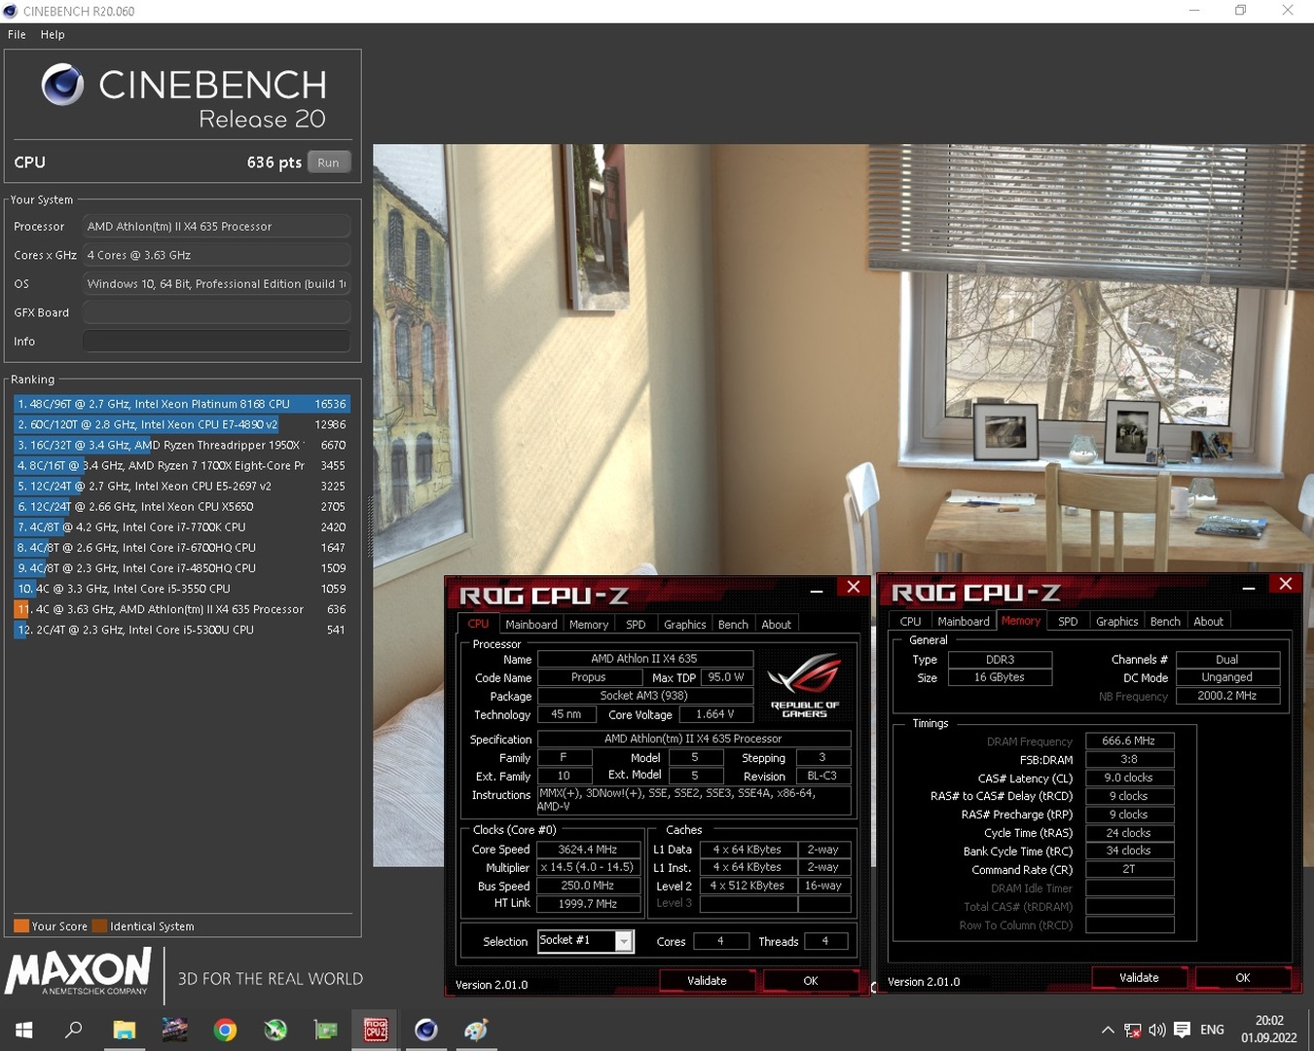Open Google Chrome from taskbar
1314x1051 pixels.
225,1030
